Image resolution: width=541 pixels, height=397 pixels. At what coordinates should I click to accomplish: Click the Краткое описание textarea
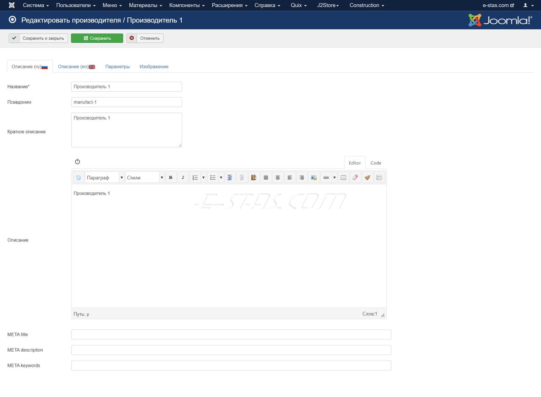126,130
